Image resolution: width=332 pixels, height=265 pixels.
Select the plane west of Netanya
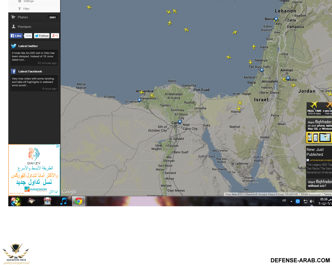250,62
